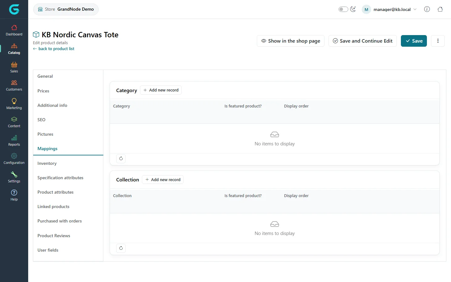Image resolution: width=451 pixels, height=282 pixels.
Task: Switch to the Prices tab
Action: tap(68, 91)
